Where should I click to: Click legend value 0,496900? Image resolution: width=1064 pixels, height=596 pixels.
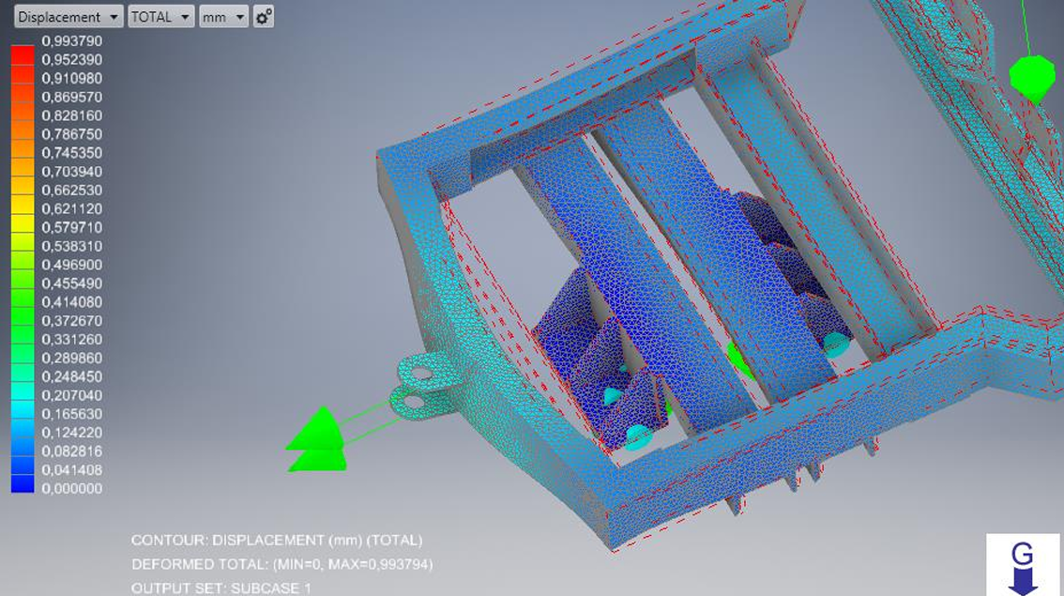point(72,265)
